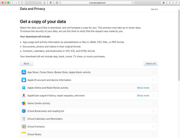180x138 pixels.
Task: Click the Apple ID account lock icon
Action: click(24, 80)
